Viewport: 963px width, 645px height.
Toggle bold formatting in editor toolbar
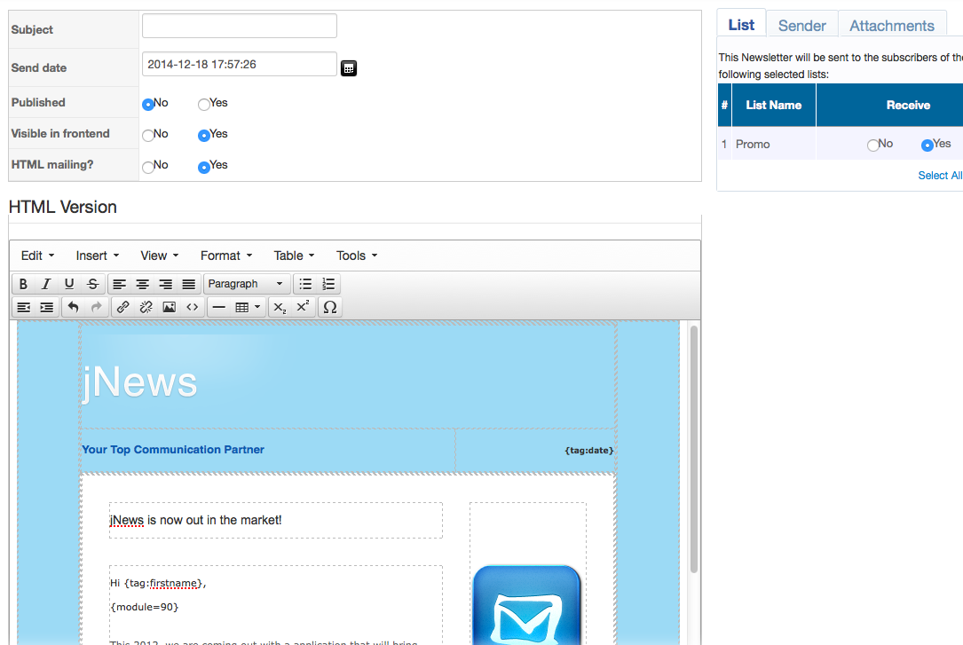23,284
